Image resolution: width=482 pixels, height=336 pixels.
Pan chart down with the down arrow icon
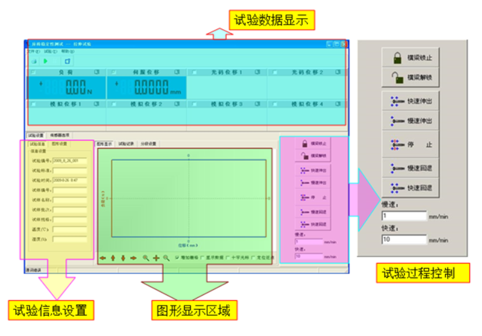coord(123,258)
